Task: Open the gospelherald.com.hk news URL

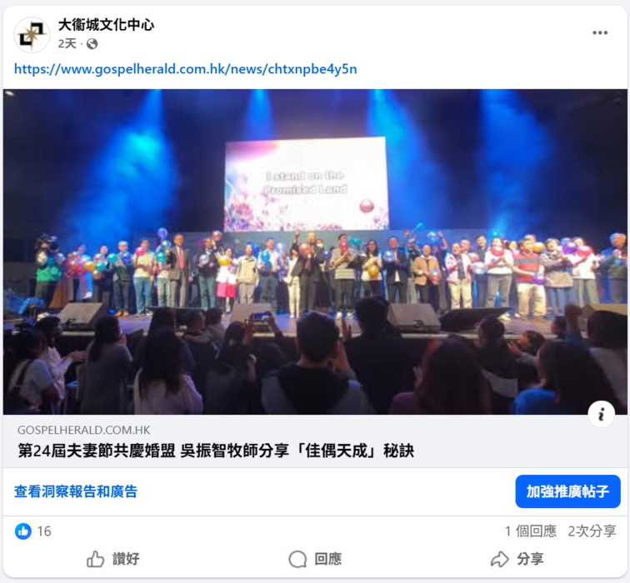Action: coord(186,69)
